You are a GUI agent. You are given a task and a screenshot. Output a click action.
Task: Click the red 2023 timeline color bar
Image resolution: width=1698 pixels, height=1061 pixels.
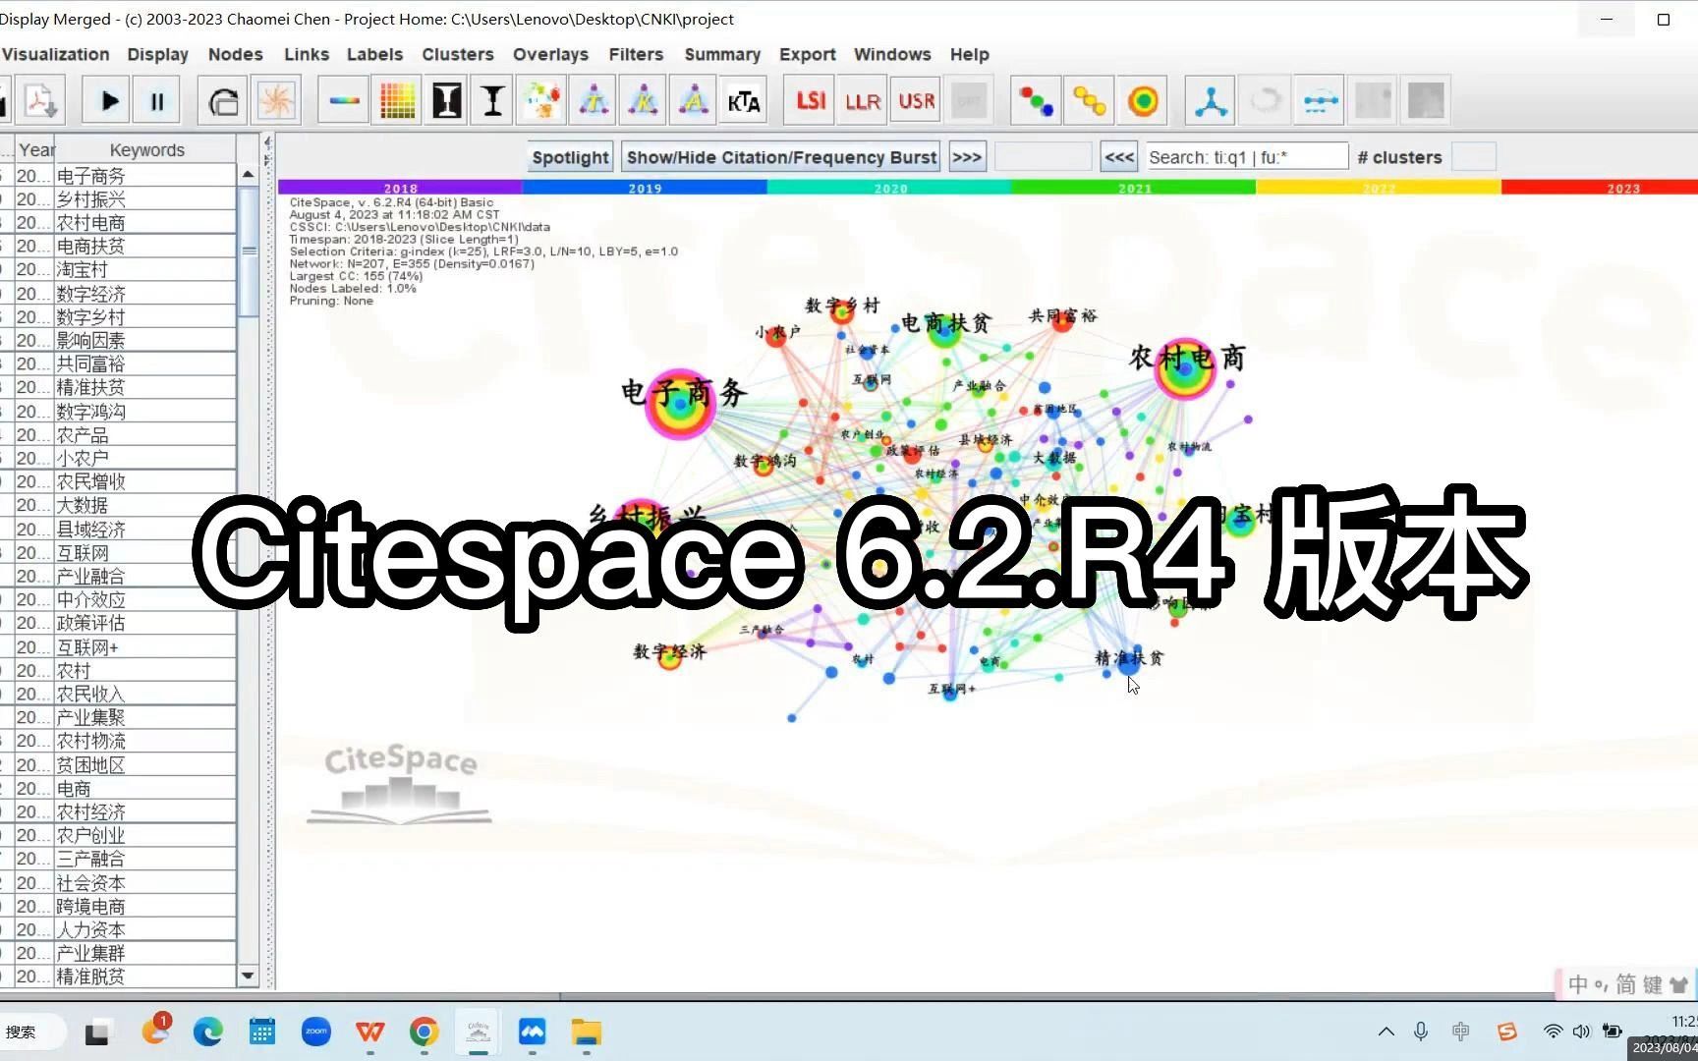[x=1600, y=187]
